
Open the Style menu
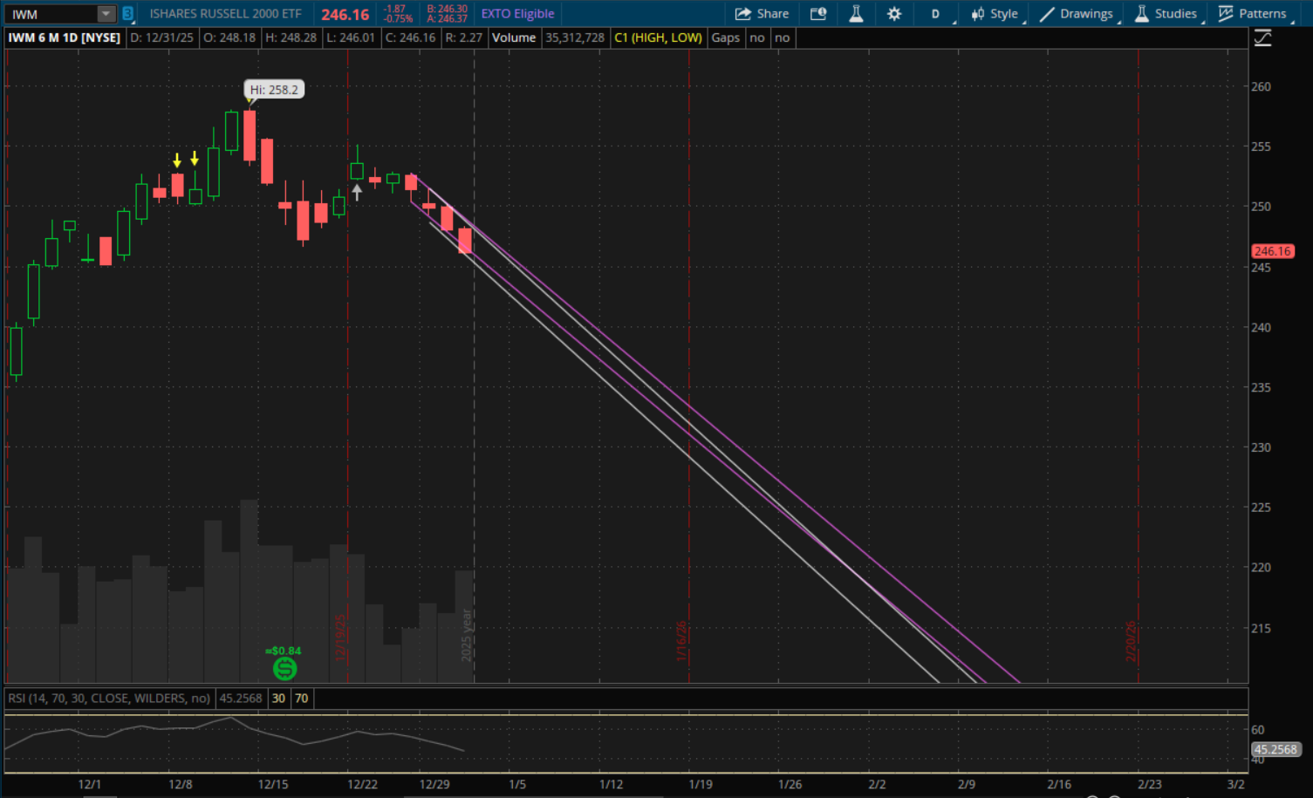(995, 14)
